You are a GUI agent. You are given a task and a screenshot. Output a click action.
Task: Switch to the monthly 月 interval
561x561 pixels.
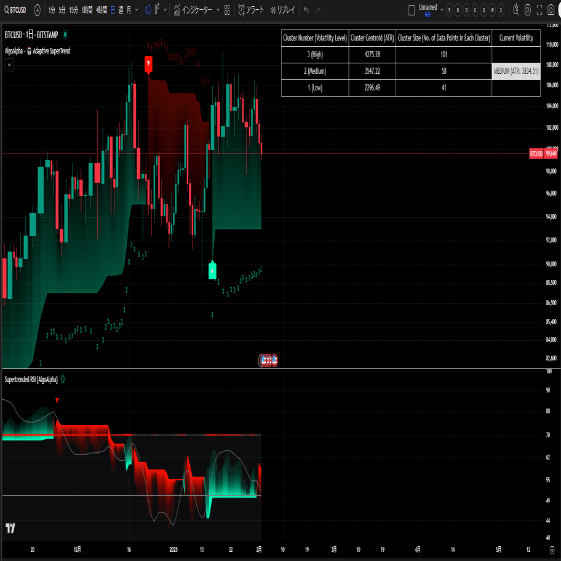click(129, 10)
